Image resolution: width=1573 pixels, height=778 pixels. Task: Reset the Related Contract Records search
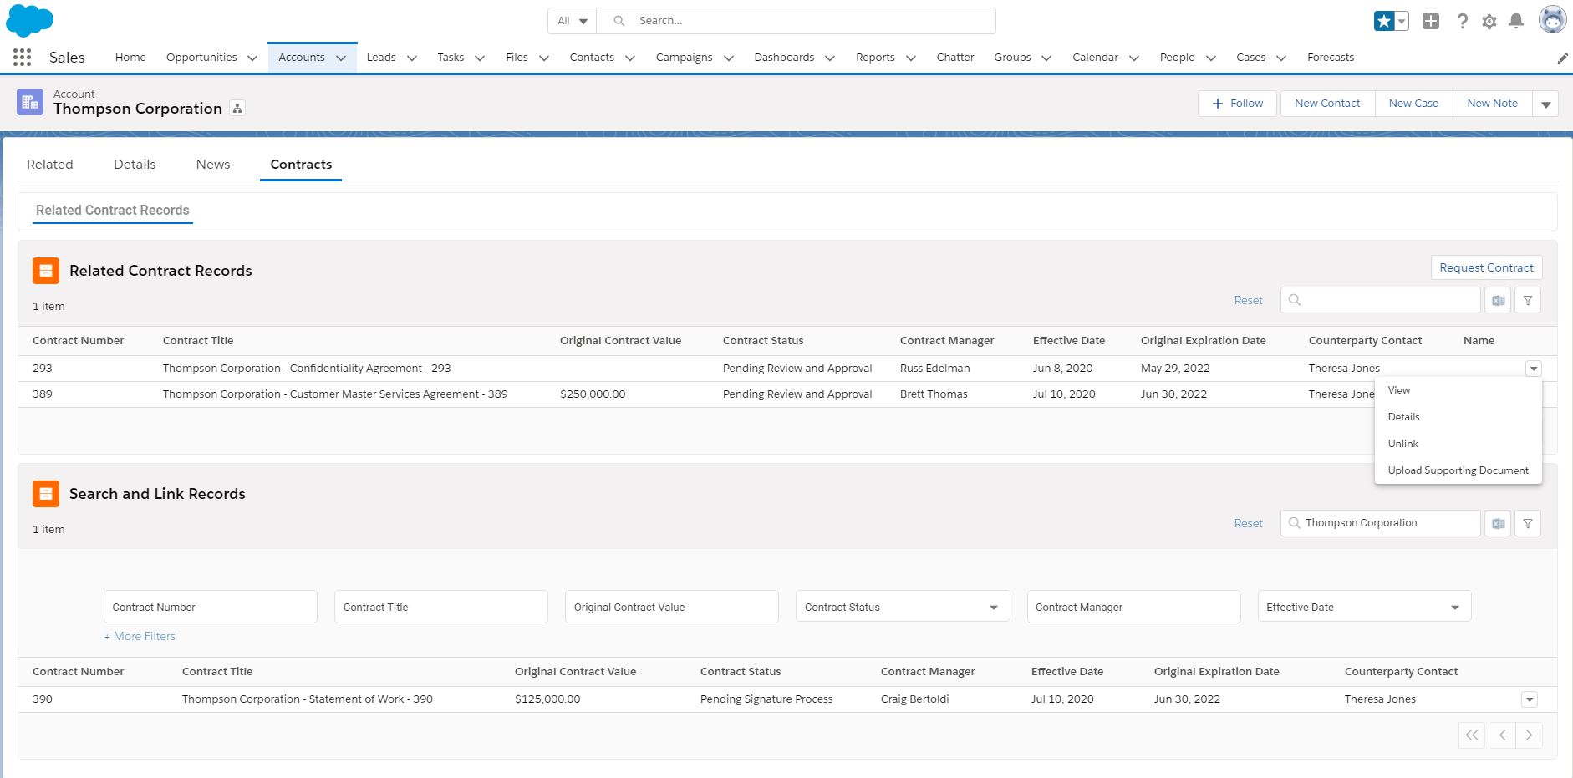(1248, 300)
